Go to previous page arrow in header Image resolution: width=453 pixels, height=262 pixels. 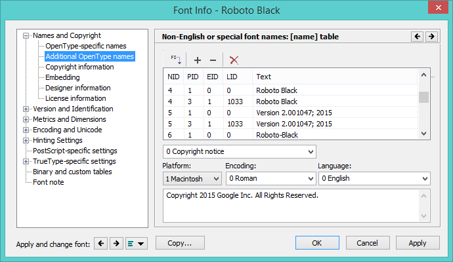click(417, 37)
